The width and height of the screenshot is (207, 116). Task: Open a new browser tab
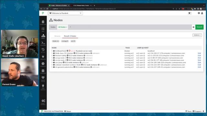tap(94, 5)
